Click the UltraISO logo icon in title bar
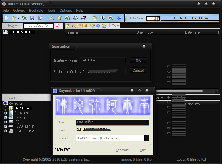Viewport: 222px width, 164px height. click(4, 4)
